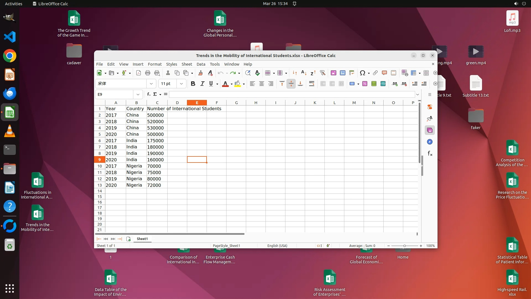
Task: Toggle Italic text formatting
Action: (x=202, y=84)
